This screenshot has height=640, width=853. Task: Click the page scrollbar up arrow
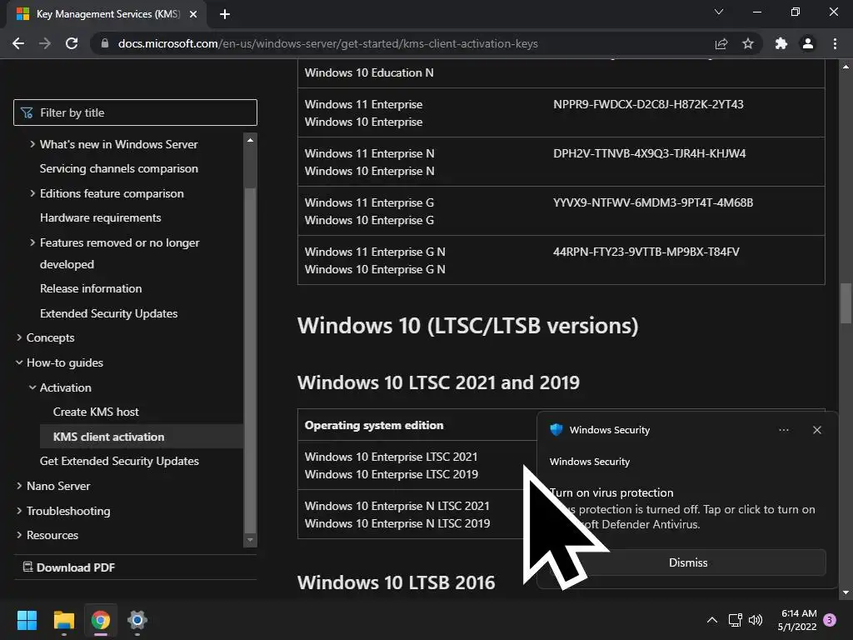(846, 67)
